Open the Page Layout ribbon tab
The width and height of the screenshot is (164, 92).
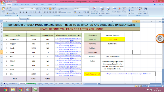(x=25, y=5)
